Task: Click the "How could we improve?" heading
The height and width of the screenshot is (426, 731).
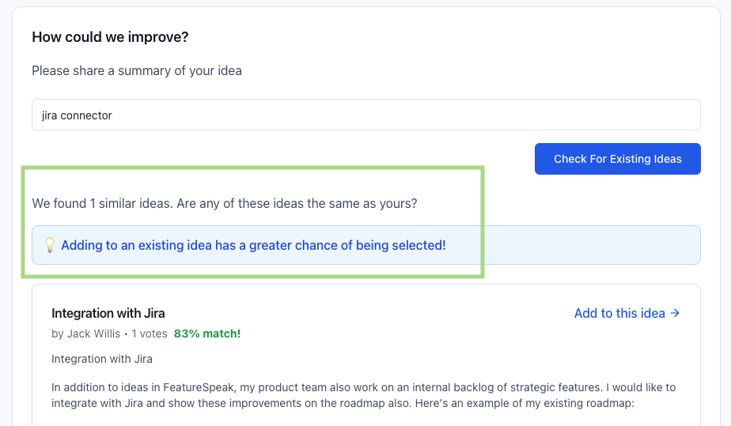Action: (110, 37)
